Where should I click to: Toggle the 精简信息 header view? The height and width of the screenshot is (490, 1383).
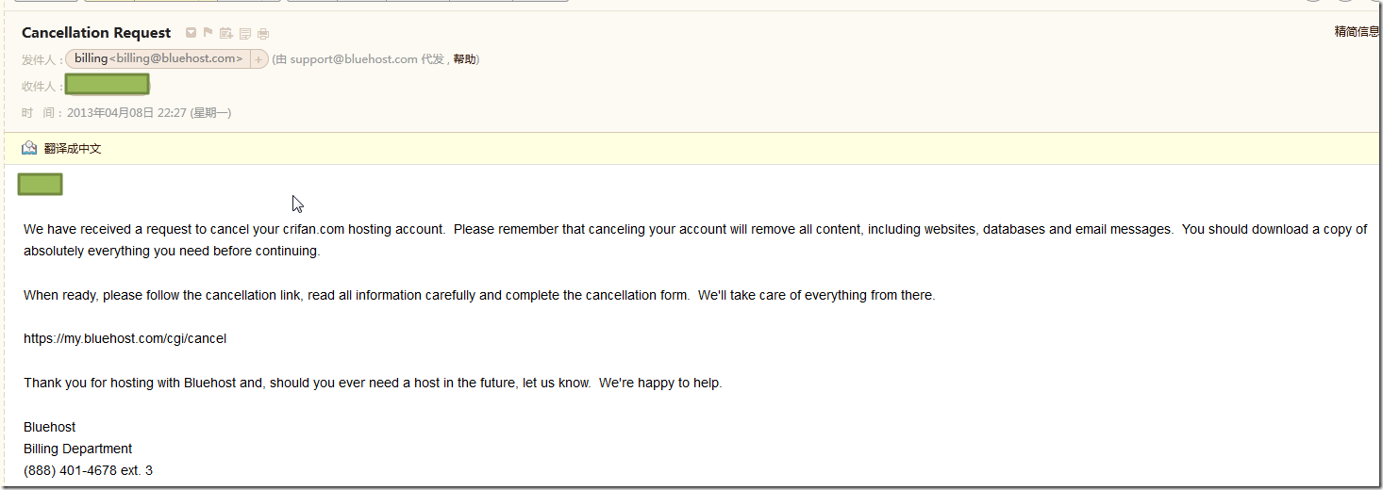tap(1357, 32)
